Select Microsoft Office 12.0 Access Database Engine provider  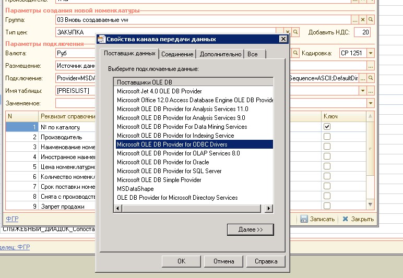tap(194, 100)
